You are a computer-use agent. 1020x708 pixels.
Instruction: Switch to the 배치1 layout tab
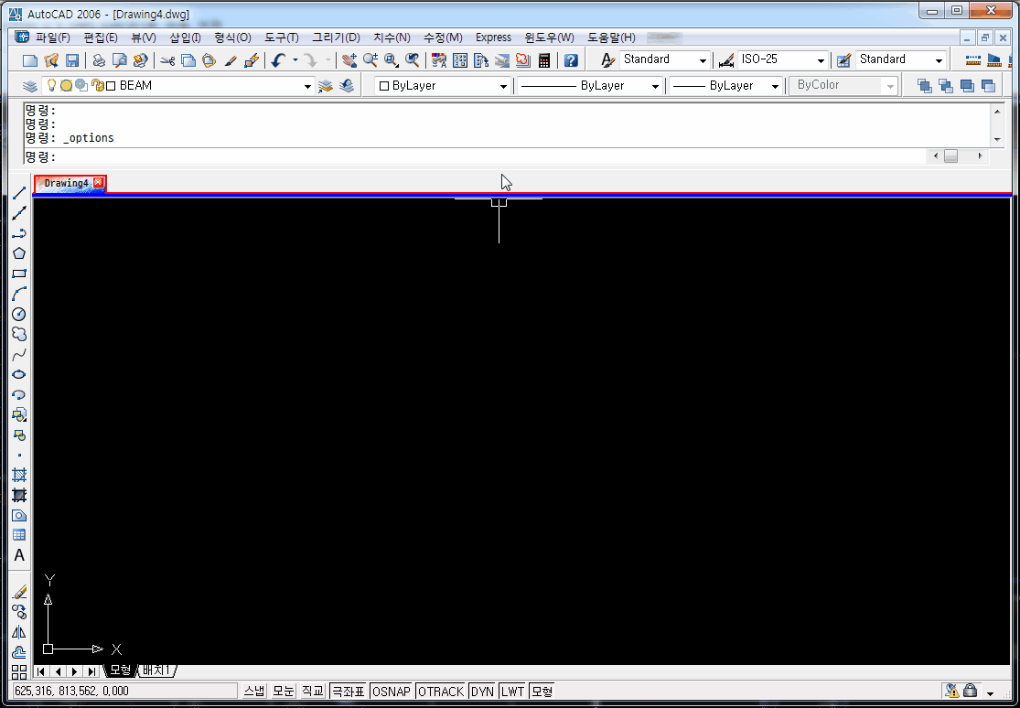[156, 670]
